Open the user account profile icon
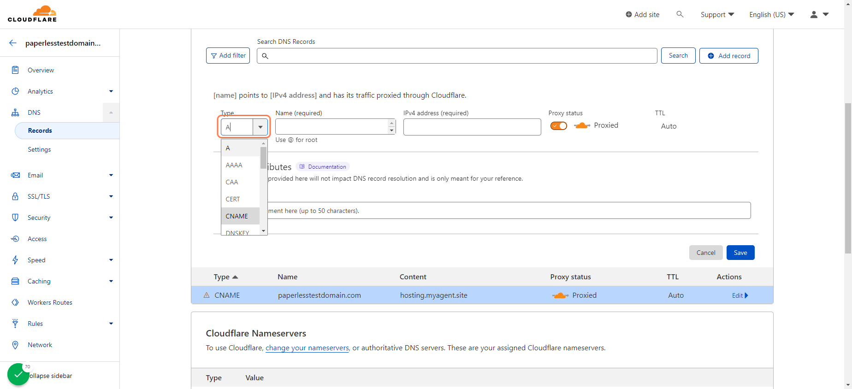This screenshot has width=852, height=389. click(814, 15)
